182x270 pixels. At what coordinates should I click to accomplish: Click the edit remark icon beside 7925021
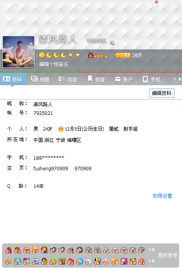click(x=112, y=43)
